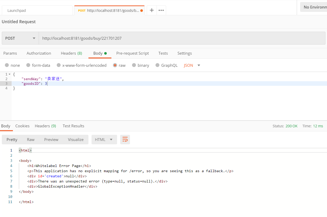
Task: Select the Preview response view
Action: coord(51,139)
